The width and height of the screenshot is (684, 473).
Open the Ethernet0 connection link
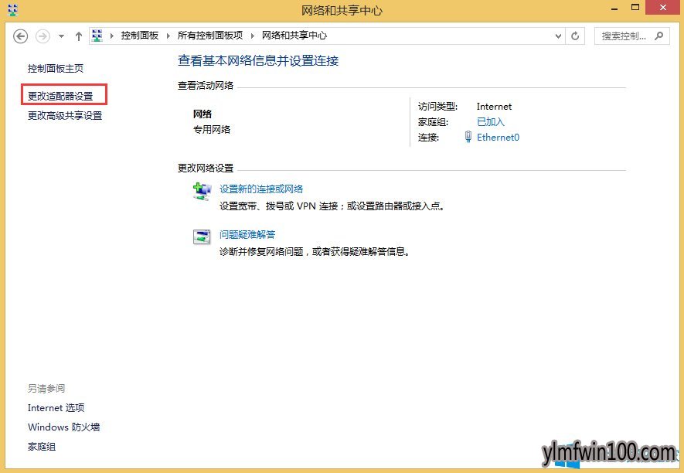click(499, 138)
